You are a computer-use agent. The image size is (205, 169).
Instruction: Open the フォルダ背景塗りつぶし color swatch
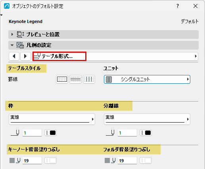tap(146, 161)
